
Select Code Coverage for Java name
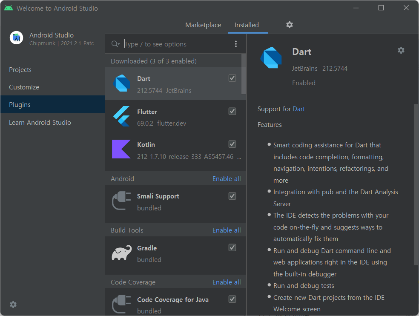(172, 300)
